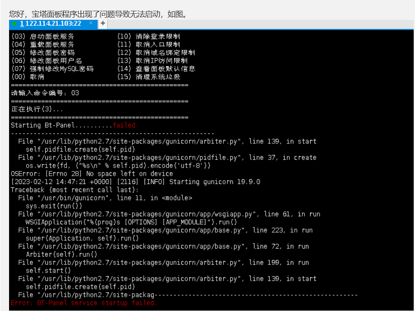Click the code line starting "os.write(fd,"
This screenshot has width=415, height=311.
118,166
